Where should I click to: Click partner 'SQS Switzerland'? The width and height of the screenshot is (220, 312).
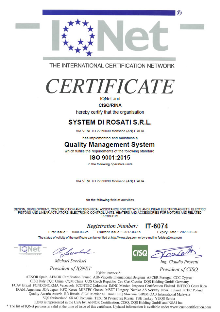[55, 298]
